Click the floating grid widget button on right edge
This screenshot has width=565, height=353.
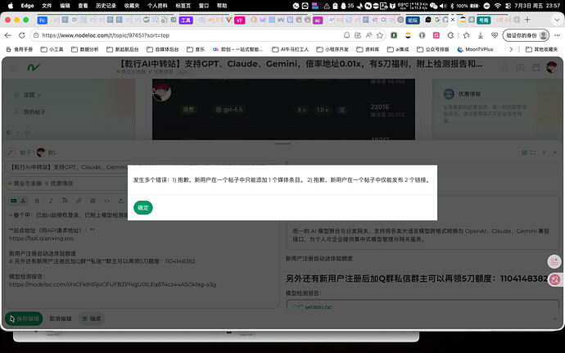click(554, 262)
